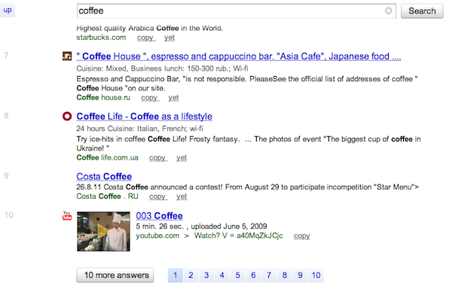Go to results page 3
This screenshot has width=452, height=289.
click(206, 275)
